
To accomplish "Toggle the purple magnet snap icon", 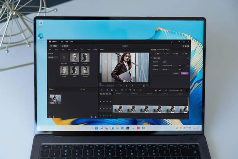I will 160,90.
